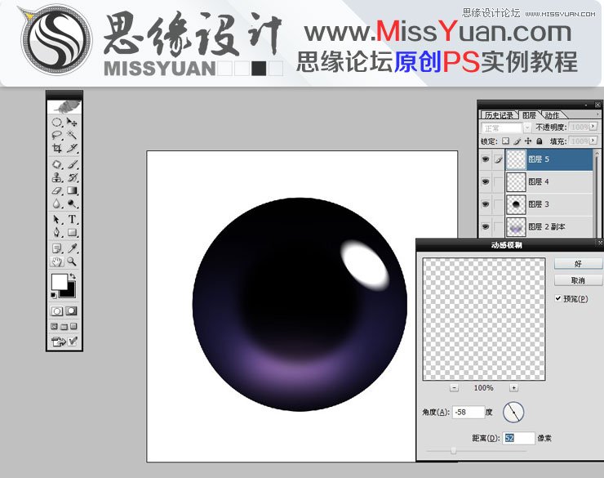The height and width of the screenshot is (478, 604).
Task: Switch to Standard Mode editing
Action: (57, 311)
